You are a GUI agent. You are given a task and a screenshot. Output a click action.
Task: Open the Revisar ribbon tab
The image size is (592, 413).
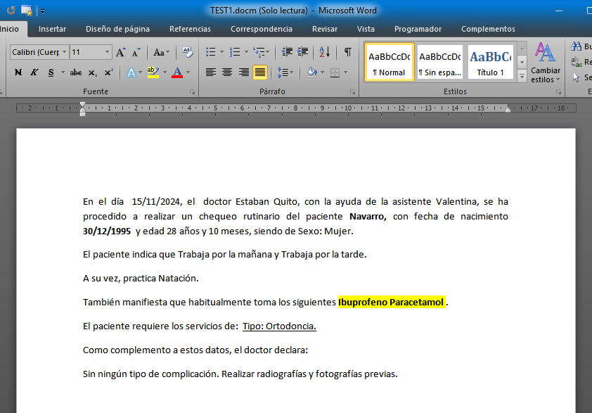coord(324,29)
